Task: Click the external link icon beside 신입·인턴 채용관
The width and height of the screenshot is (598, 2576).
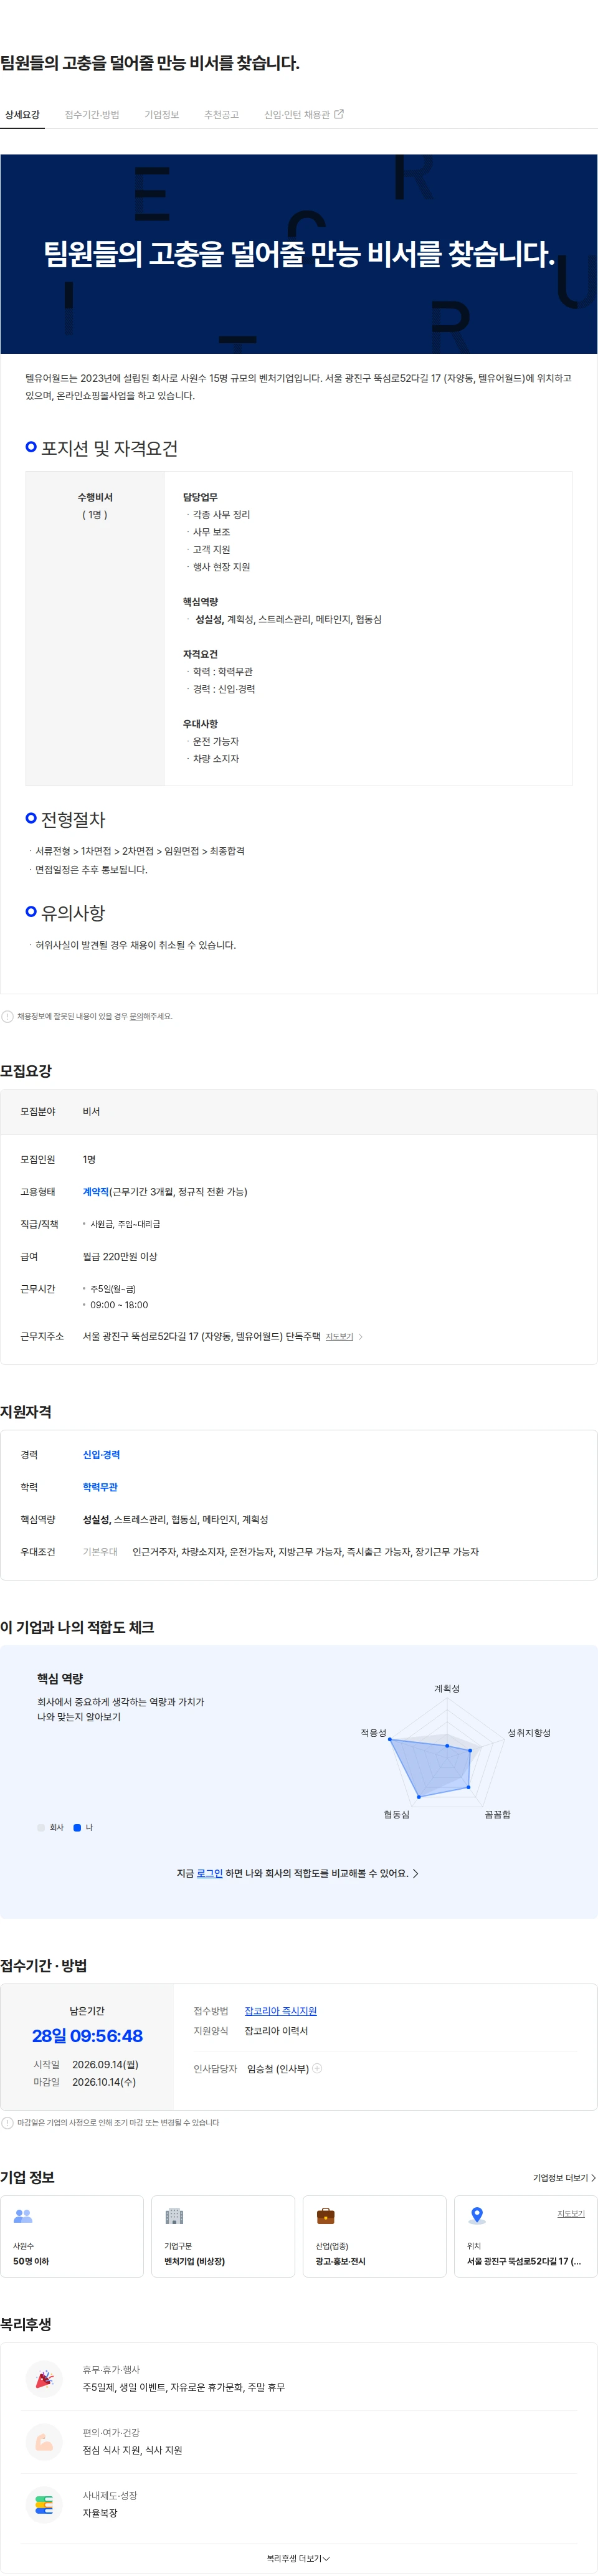Action: pos(339,114)
